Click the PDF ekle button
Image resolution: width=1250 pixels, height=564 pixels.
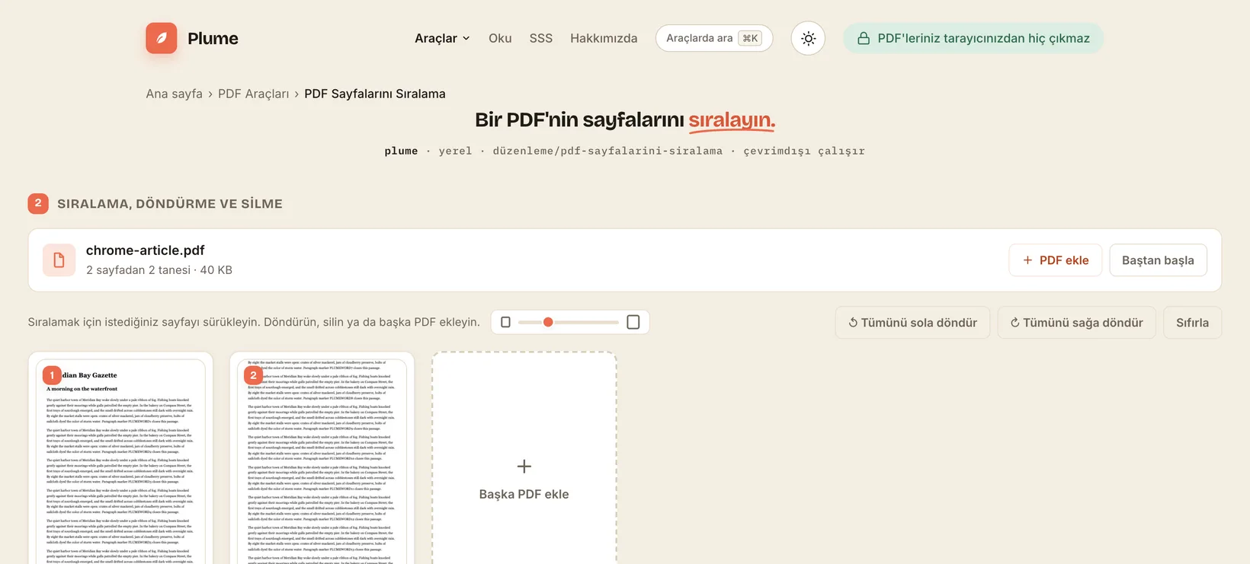tap(1056, 260)
